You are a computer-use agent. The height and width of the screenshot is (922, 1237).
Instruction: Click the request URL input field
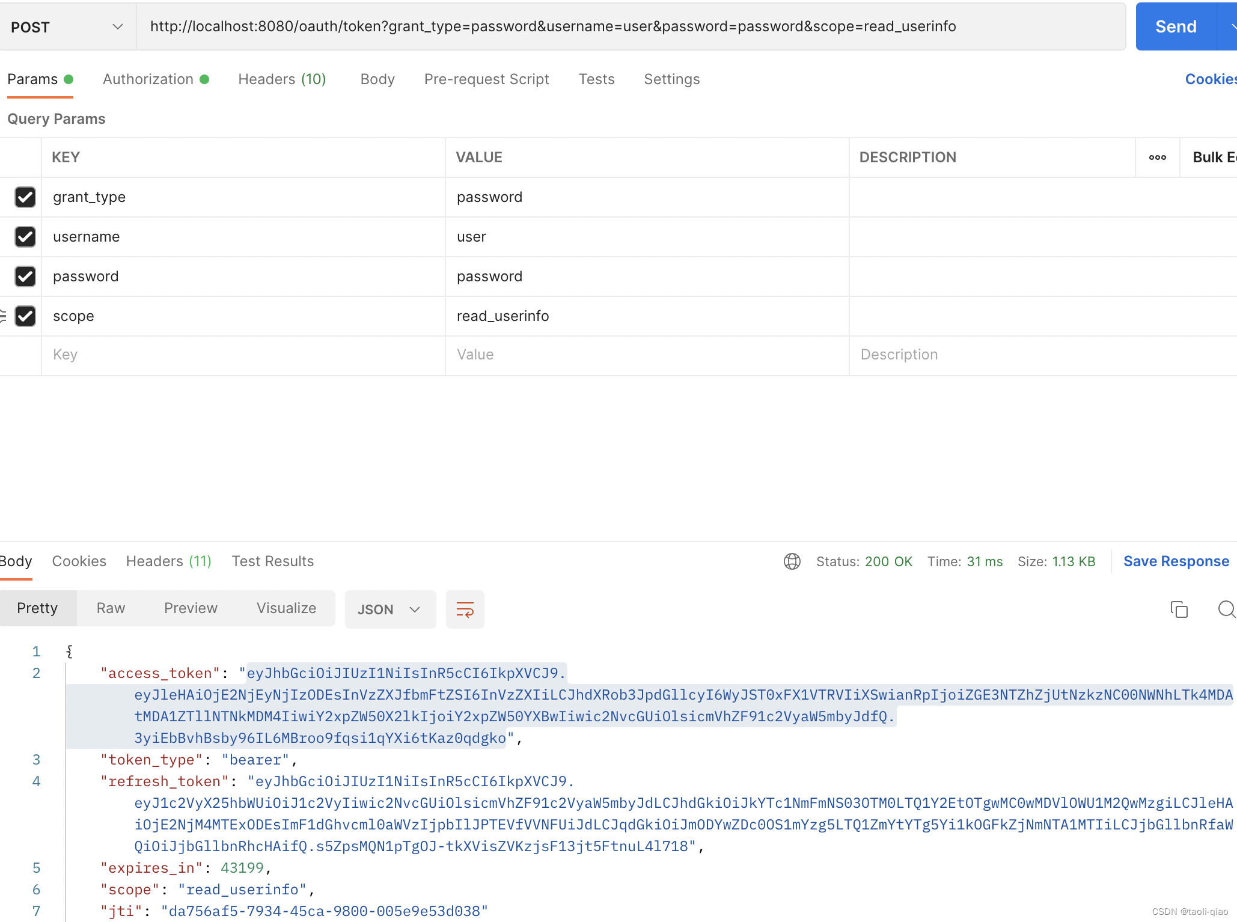(631, 26)
